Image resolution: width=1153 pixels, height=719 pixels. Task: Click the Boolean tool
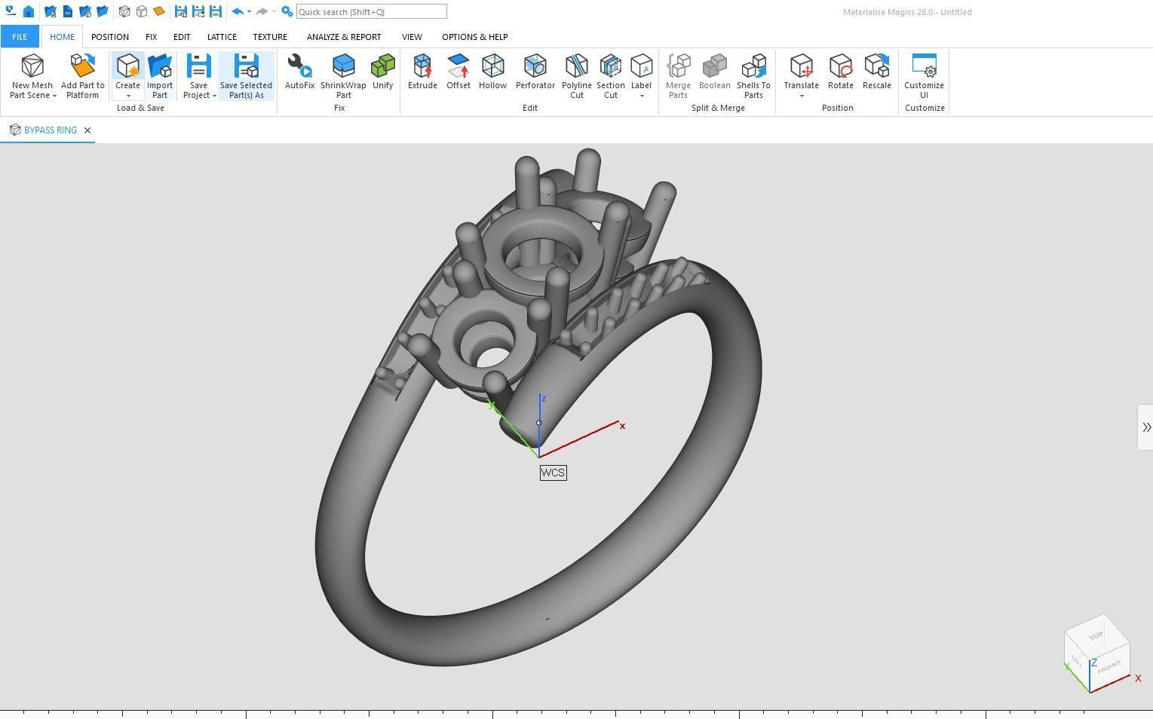point(715,72)
